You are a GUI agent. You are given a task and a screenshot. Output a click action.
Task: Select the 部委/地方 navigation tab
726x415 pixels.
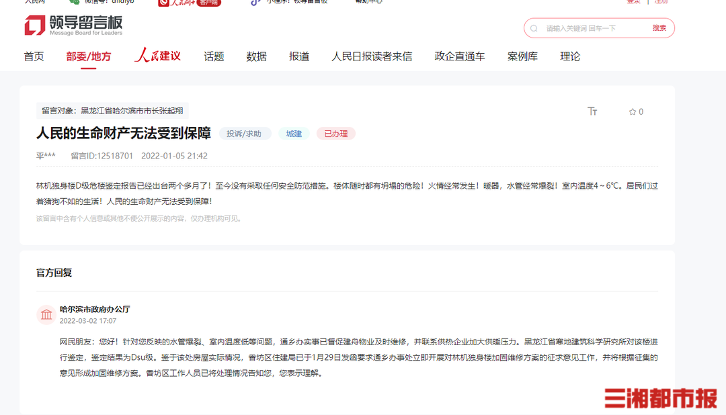pos(89,56)
